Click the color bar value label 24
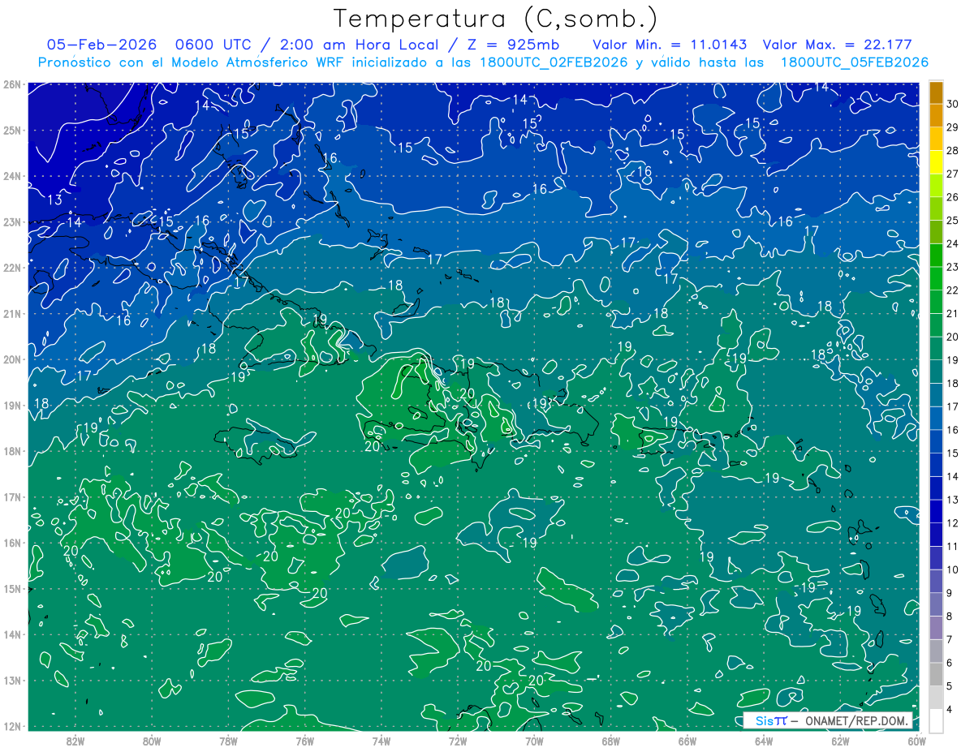The image size is (974, 752). 952,243
